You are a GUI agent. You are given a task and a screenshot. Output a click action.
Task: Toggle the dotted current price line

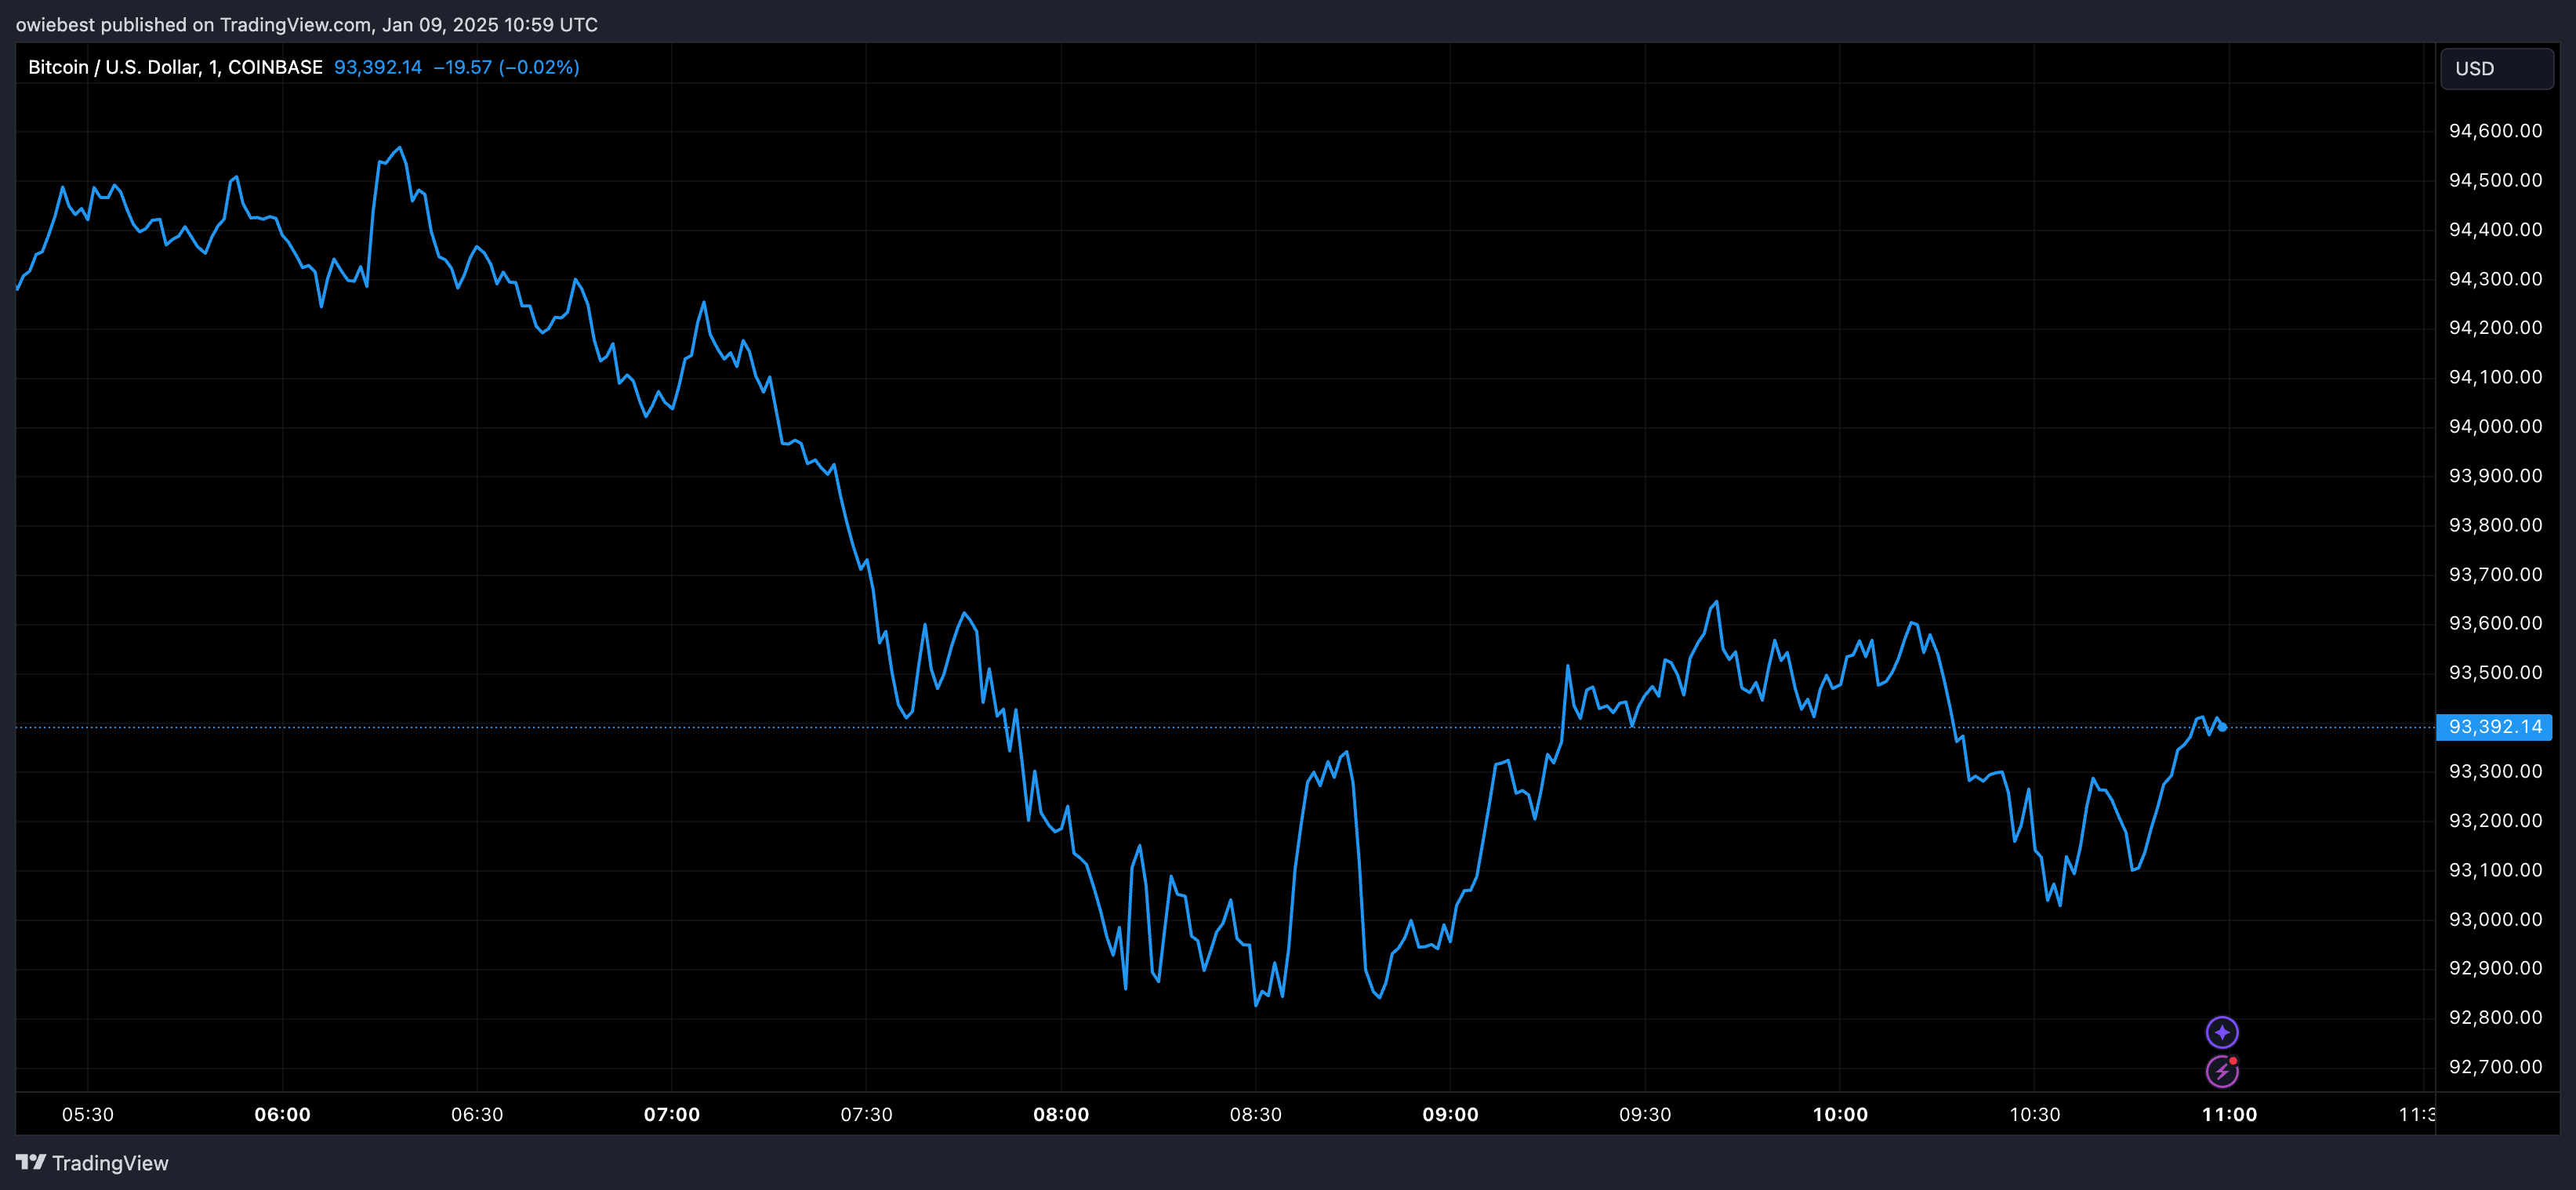tap(1200, 727)
